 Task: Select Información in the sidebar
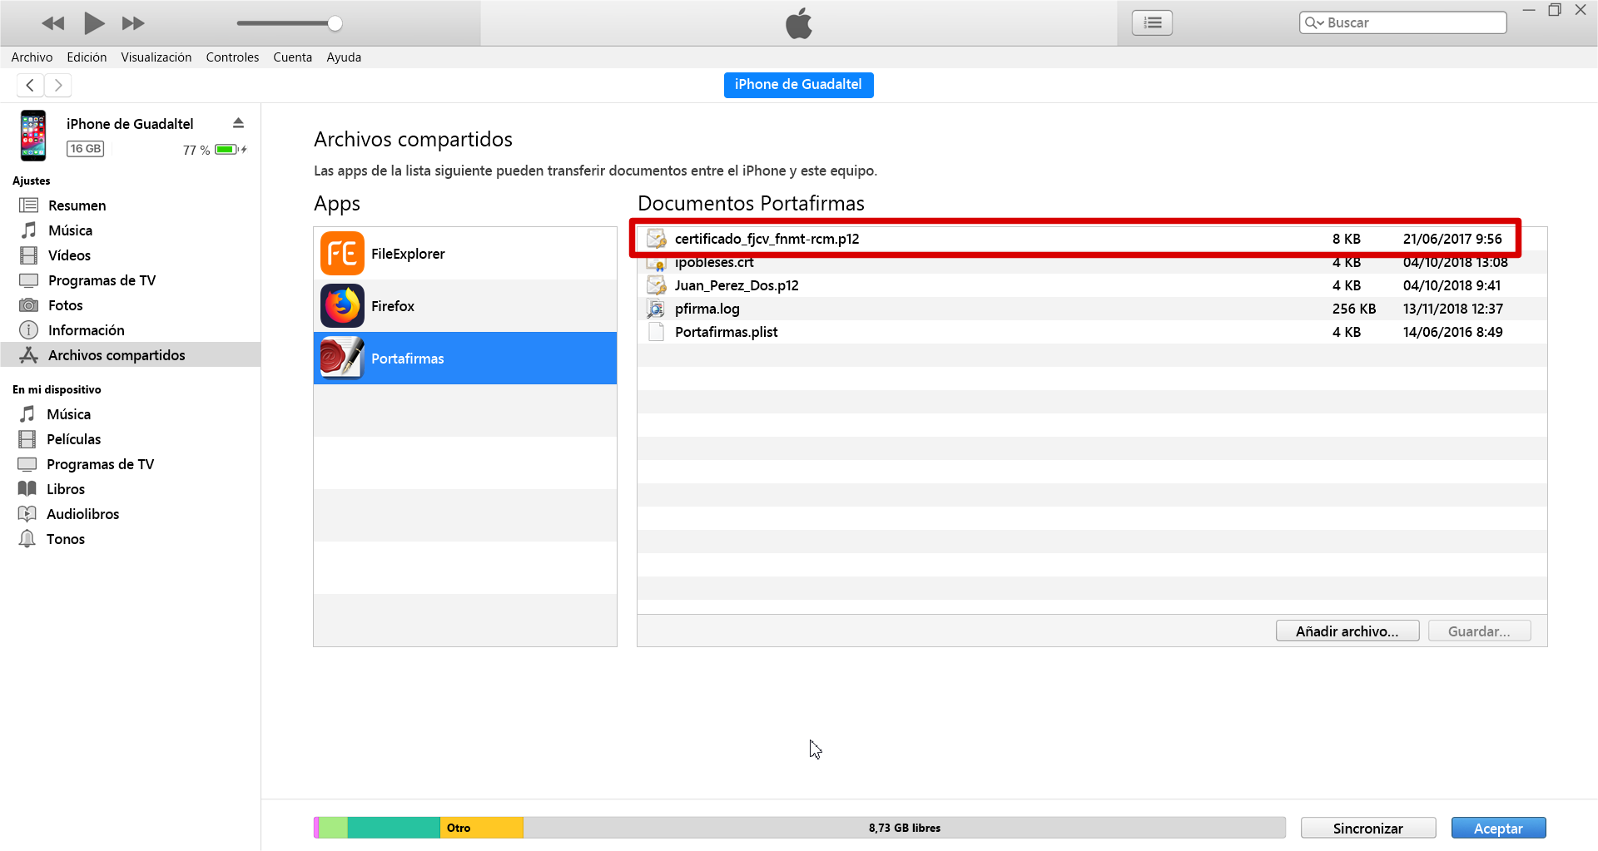[x=131, y=330]
